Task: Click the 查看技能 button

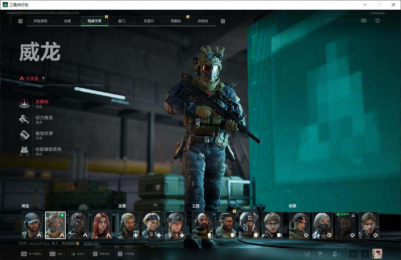Action: pyautogui.click(x=102, y=254)
